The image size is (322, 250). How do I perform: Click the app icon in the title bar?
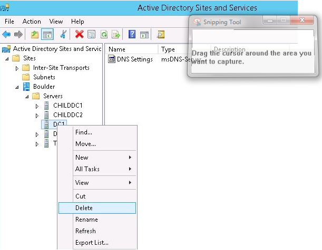tap(5, 8)
